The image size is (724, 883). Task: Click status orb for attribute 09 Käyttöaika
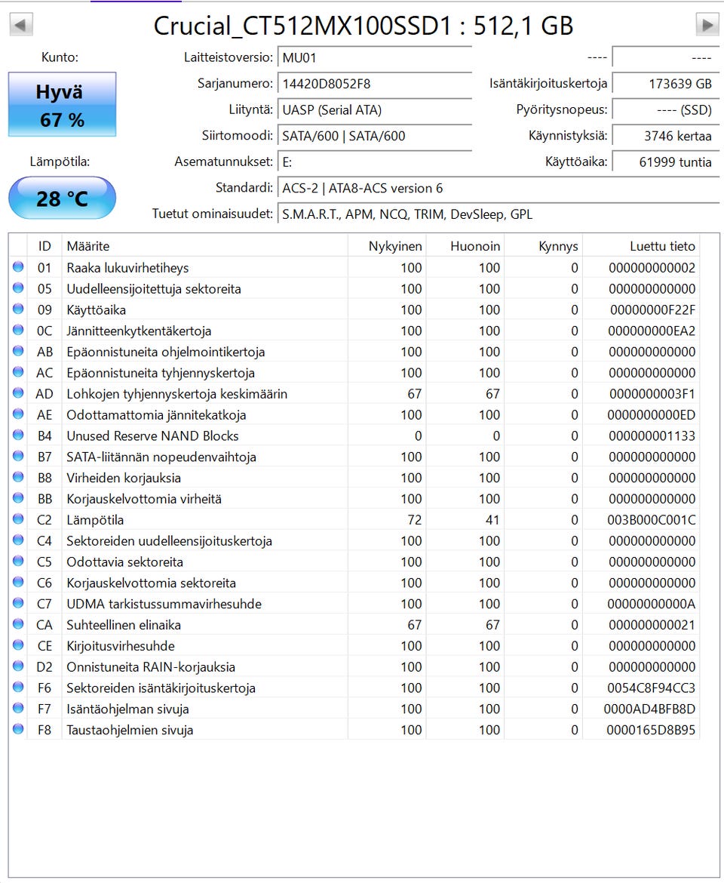tap(18, 309)
